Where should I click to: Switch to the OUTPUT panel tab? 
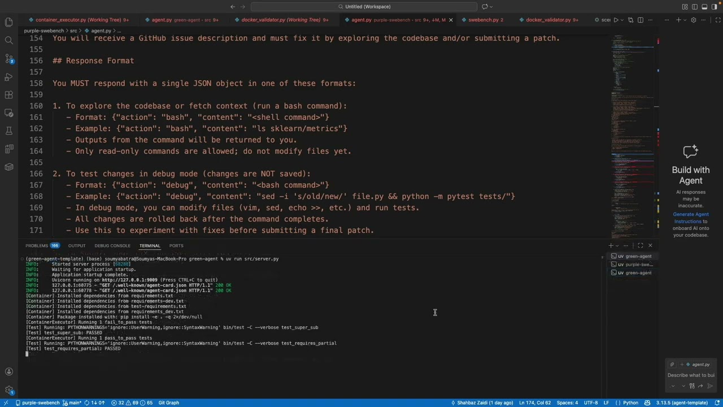(x=77, y=246)
